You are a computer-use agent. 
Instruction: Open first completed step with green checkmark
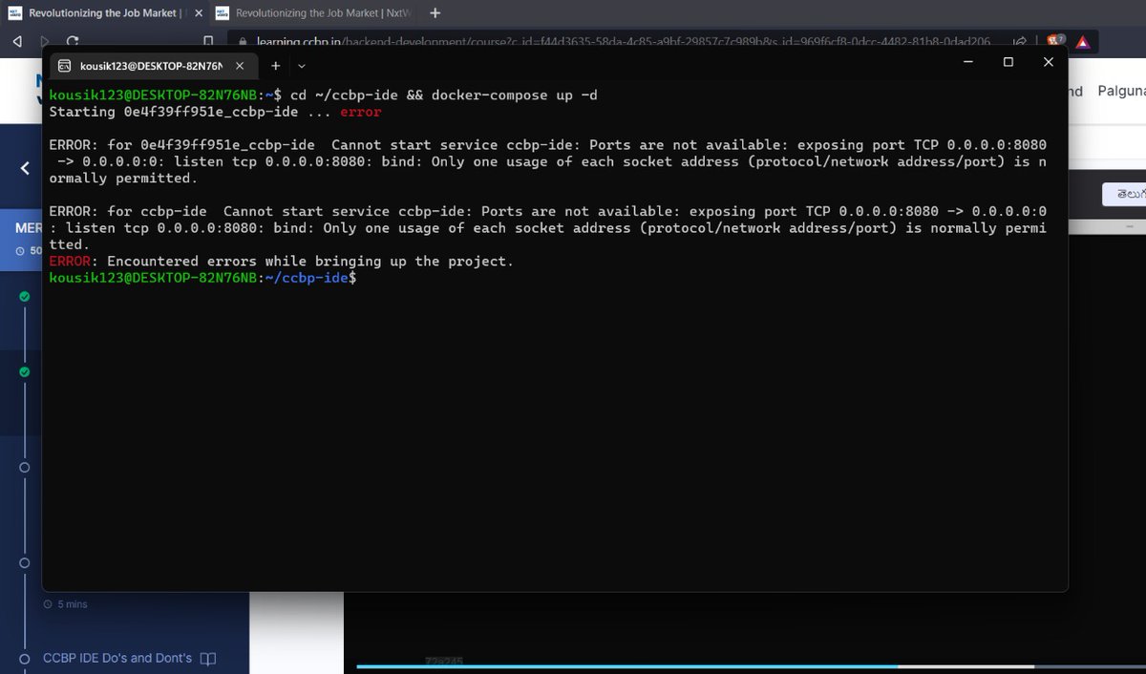(x=25, y=297)
